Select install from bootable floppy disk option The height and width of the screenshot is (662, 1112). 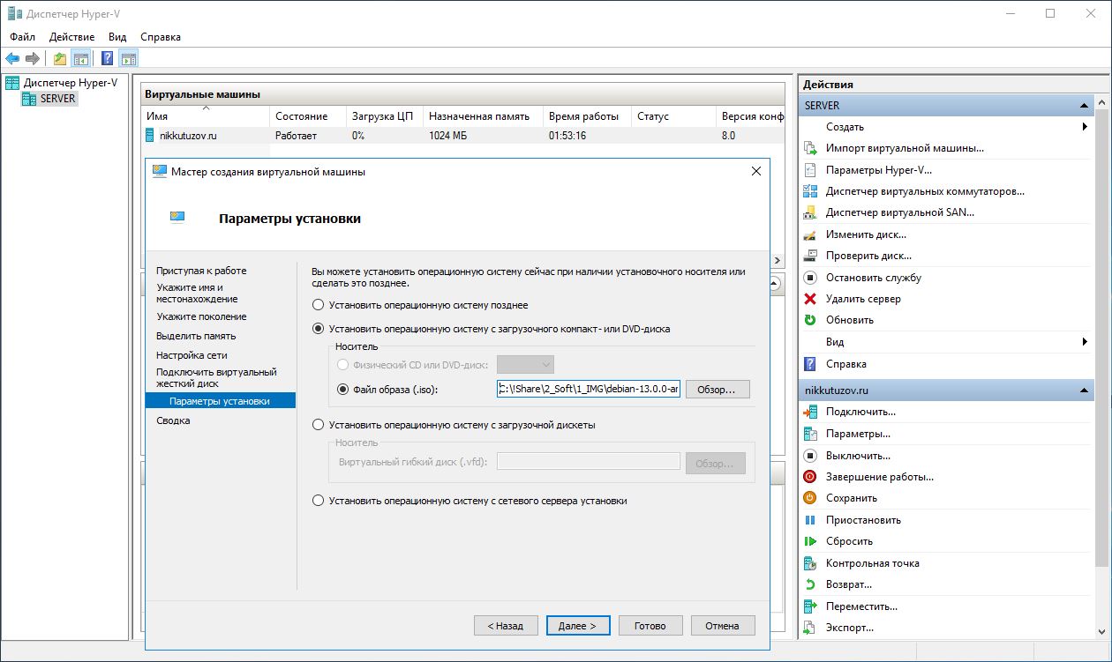(319, 425)
